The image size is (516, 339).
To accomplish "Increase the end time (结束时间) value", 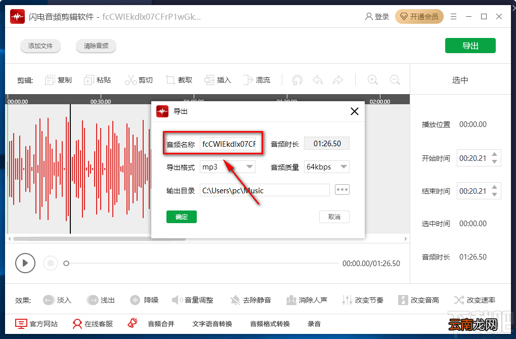I will pos(494,187).
